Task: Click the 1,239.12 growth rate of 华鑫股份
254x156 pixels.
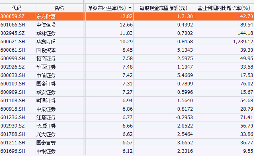Action: pos(243,42)
